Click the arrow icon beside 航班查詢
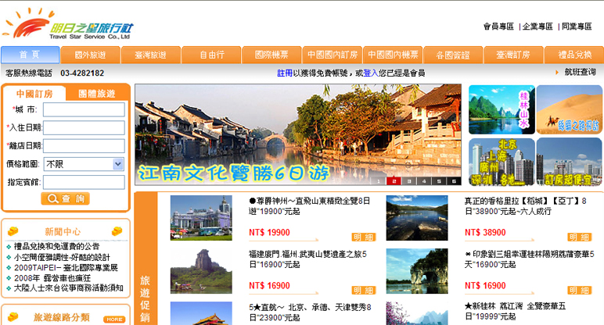The height and width of the screenshot is (325, 604). (555, 73)
